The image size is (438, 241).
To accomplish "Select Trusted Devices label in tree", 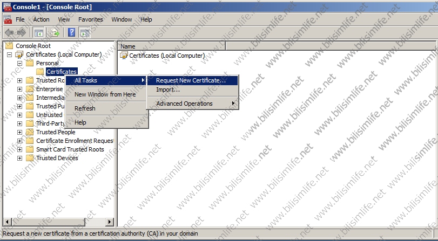I will tap(57, 158).
